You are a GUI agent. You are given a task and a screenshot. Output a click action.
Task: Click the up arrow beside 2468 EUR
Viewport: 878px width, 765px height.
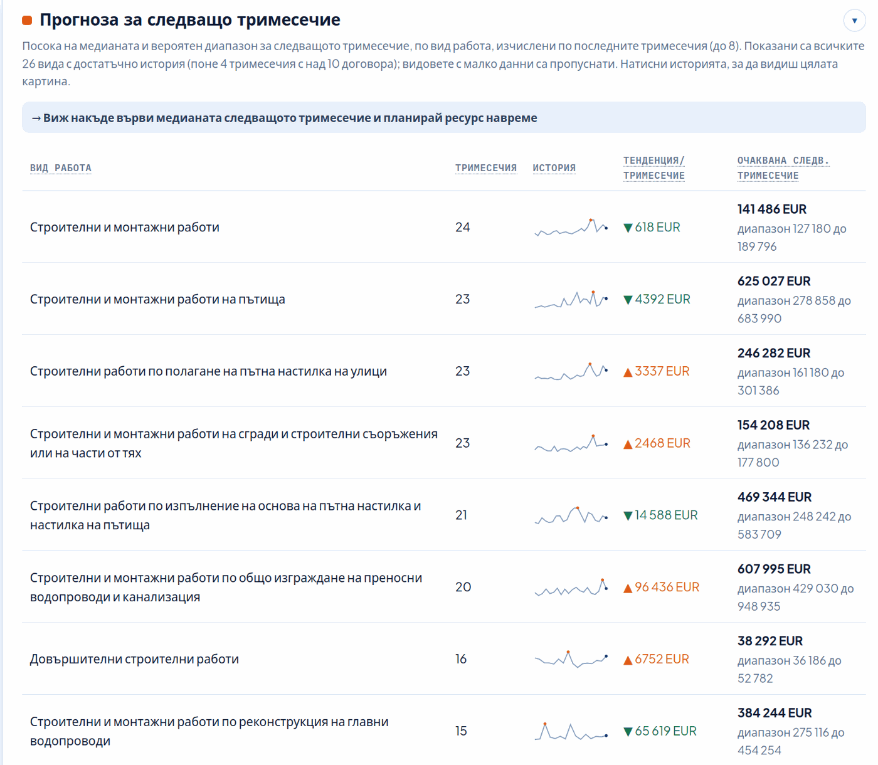pos(628,444)
